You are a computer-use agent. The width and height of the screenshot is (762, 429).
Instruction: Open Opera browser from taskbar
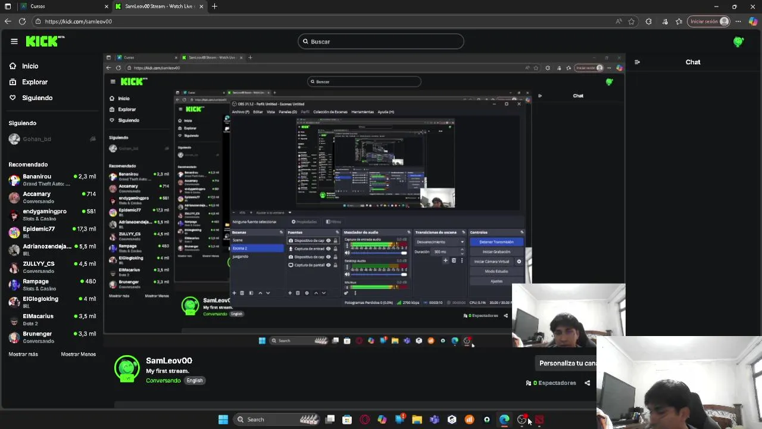coord(364,419)
